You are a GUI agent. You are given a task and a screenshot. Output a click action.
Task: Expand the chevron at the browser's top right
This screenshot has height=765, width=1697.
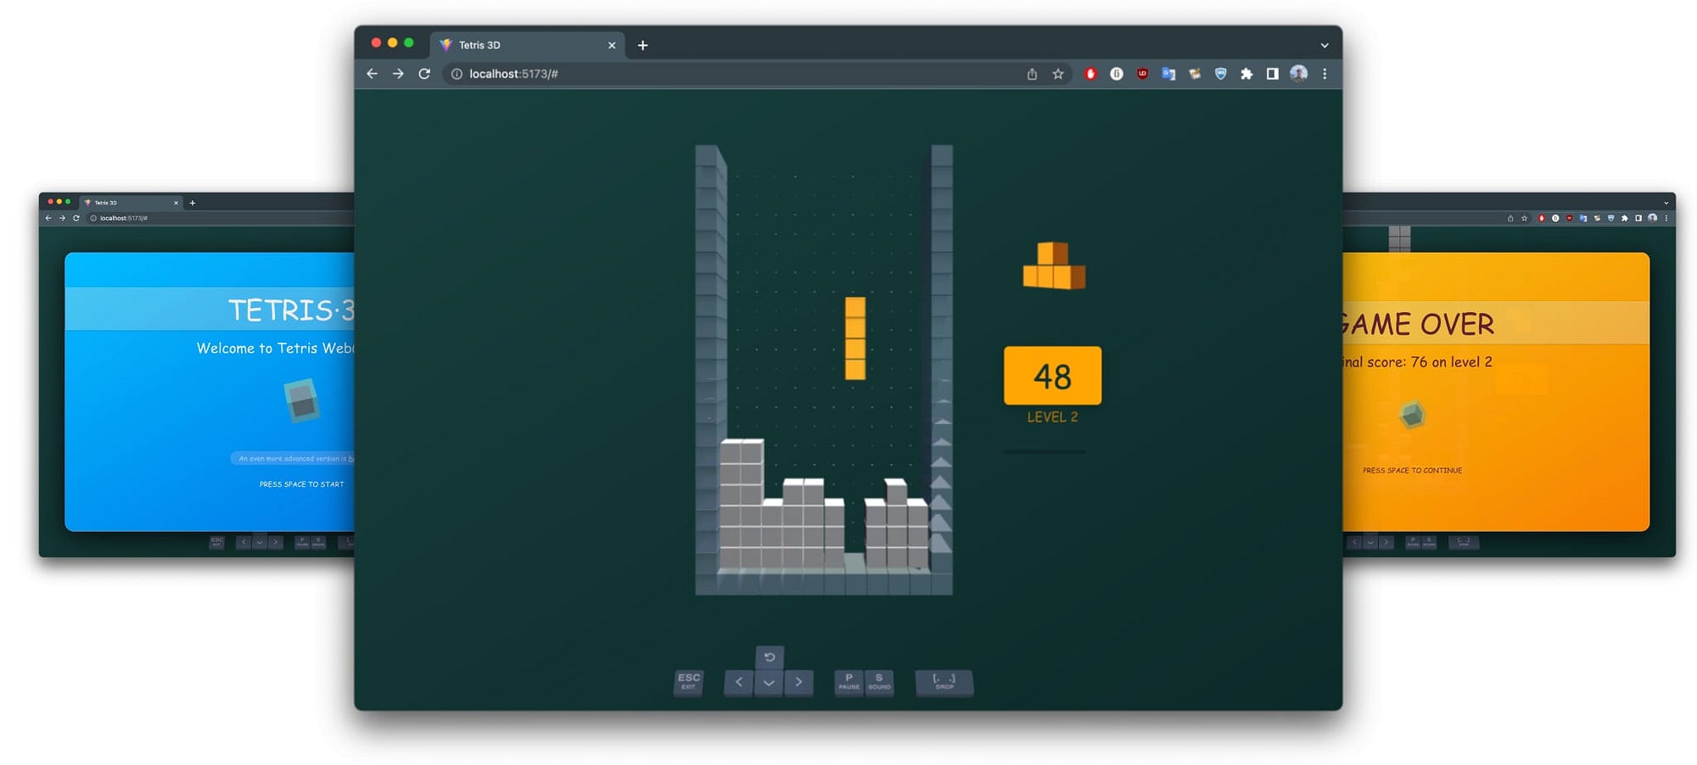pos(1325,45)
